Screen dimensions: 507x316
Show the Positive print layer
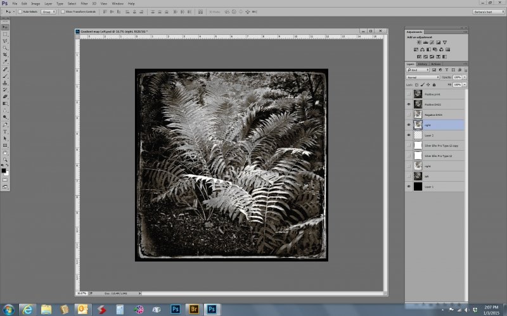409,93
